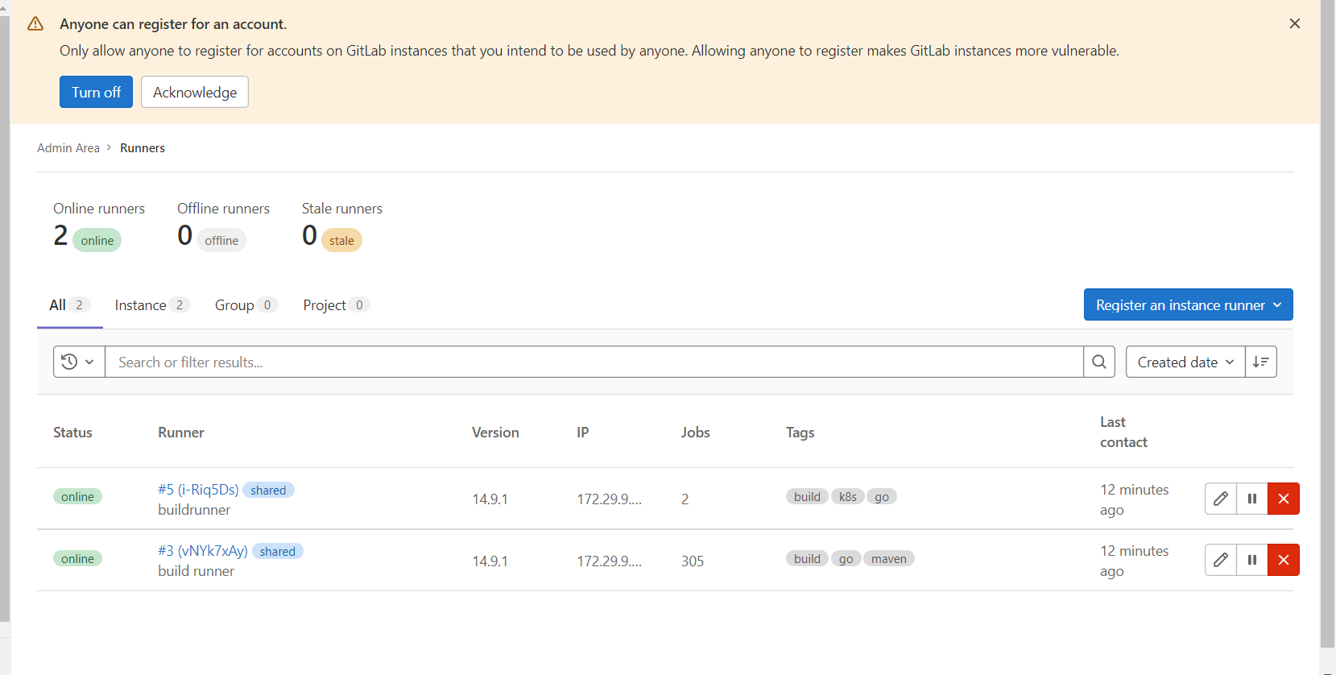The image size is (1336, 675).
Task: Click the Tags column header
Action: pyautogui.click(x=800, y=433)
